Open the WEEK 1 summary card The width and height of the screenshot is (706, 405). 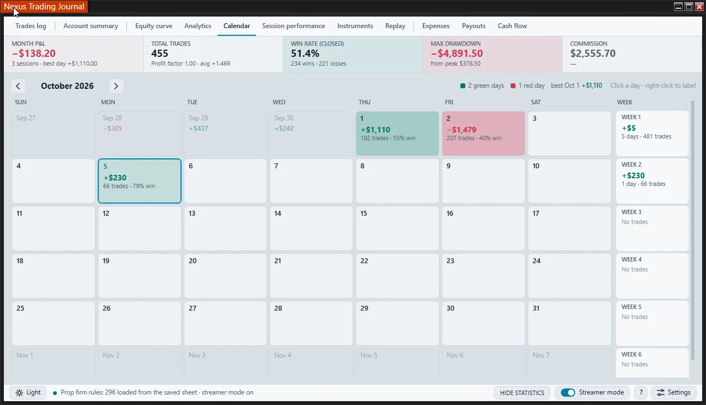coord(652,134)
